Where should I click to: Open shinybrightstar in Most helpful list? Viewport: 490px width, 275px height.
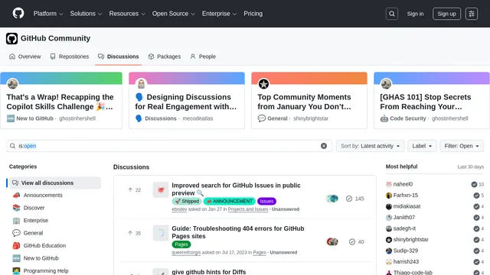410,239
